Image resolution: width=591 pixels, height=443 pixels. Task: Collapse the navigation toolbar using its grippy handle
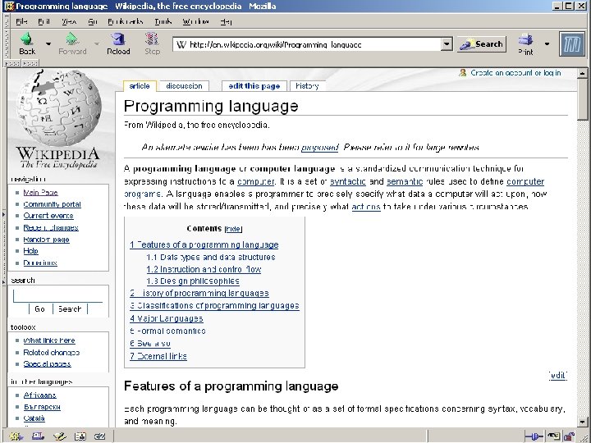(x=7, y=44)
